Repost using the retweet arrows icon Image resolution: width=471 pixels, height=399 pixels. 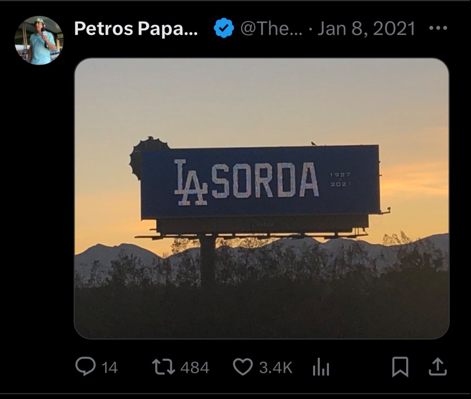(164, 367)
